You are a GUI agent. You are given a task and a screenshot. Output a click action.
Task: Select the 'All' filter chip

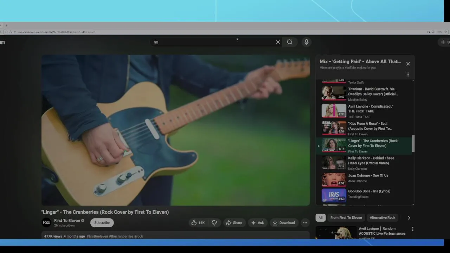(321, 218)
